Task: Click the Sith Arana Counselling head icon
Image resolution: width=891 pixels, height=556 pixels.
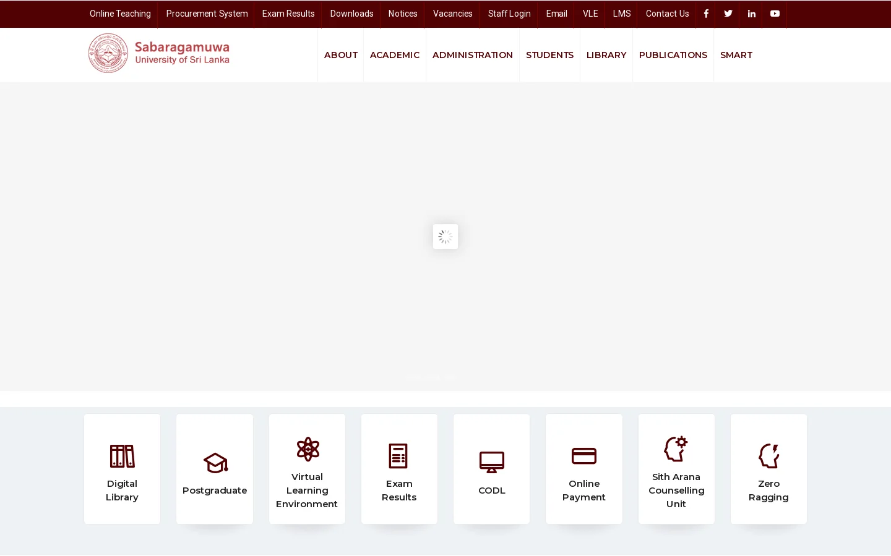Action: click(x=676, y=449)
